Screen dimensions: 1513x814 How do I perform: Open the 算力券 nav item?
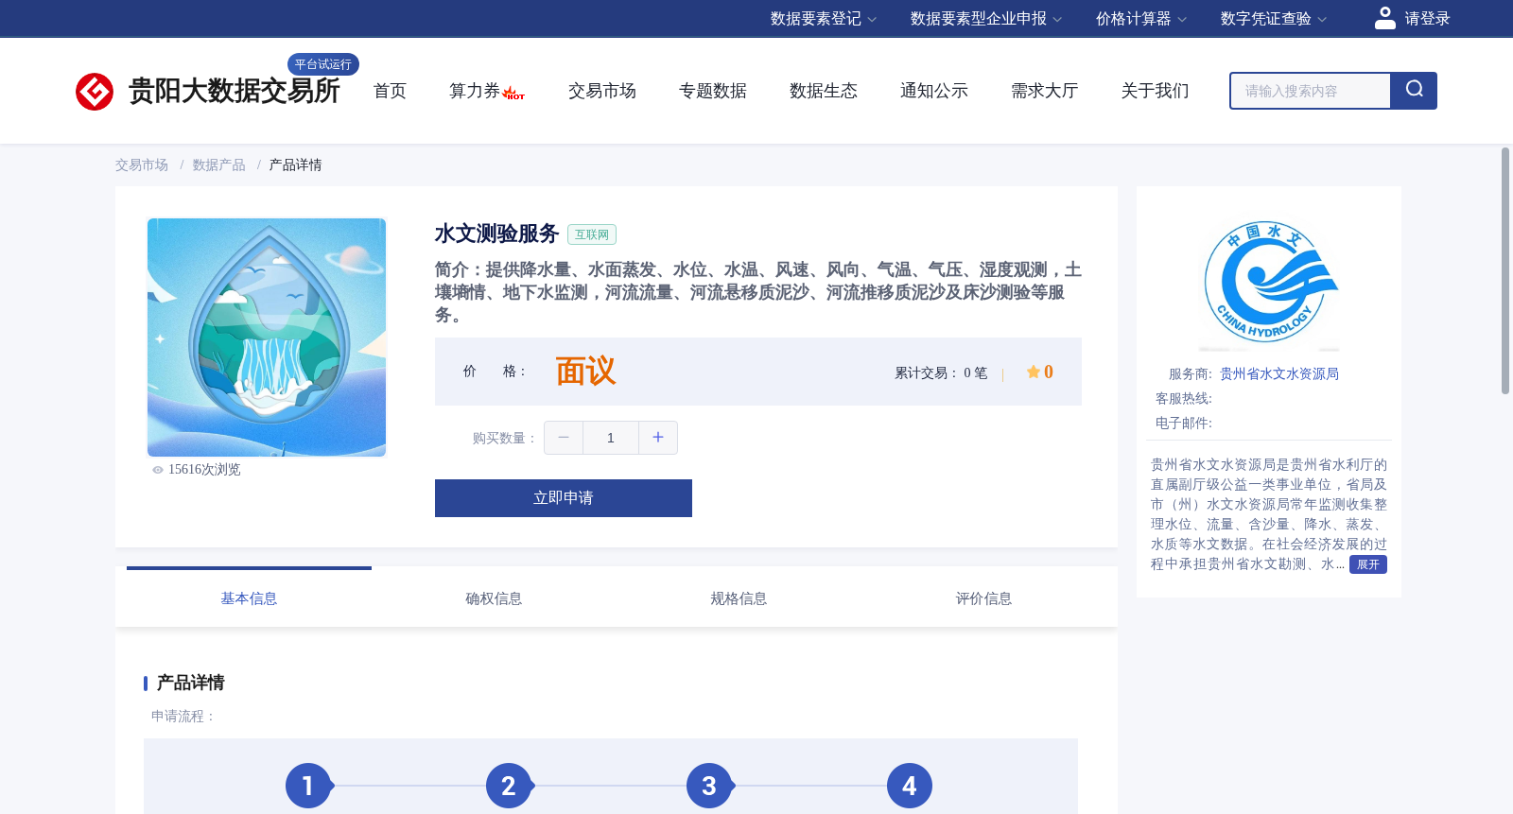tap(475, 91)
